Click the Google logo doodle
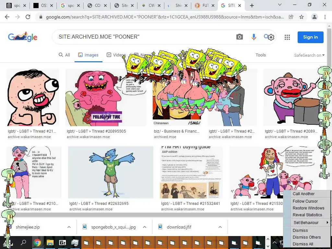This screenshot has width=332, height=249. coord(23,37)
